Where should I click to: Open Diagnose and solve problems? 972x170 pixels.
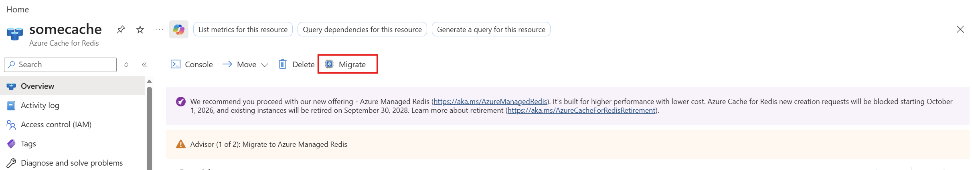72,163
